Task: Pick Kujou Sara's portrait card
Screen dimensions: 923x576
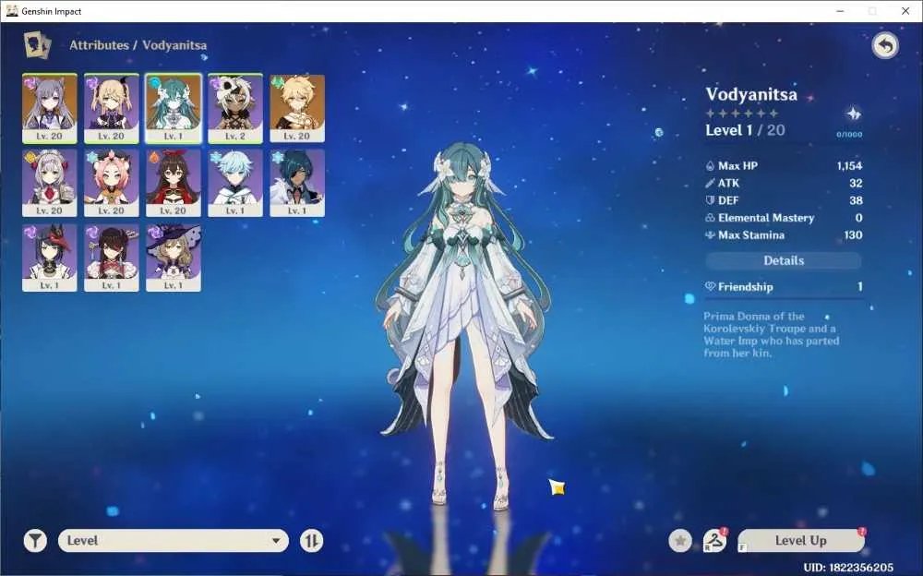Action: [50, 258]
